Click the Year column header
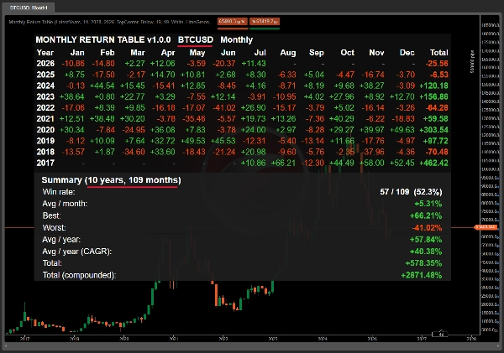 (45, 53)
